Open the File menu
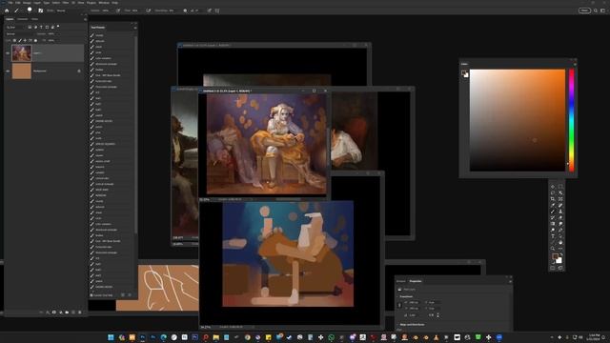610x343 pixels. 10,3
